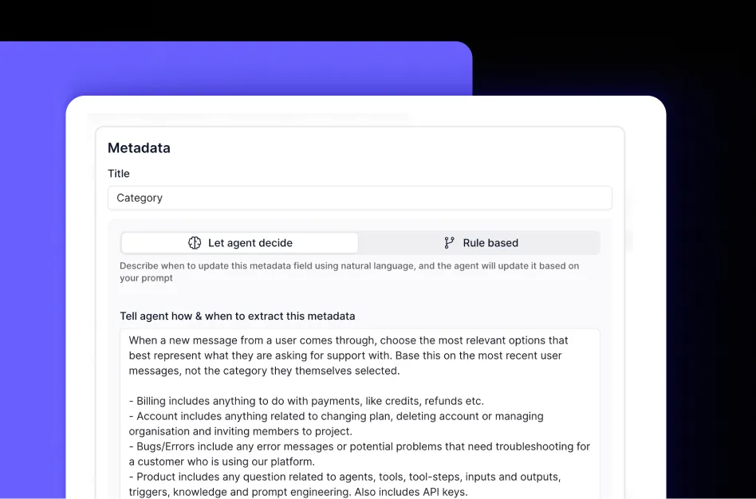Click the branch icon beside Rule based

pyautogui.click(x=450, y=243)
